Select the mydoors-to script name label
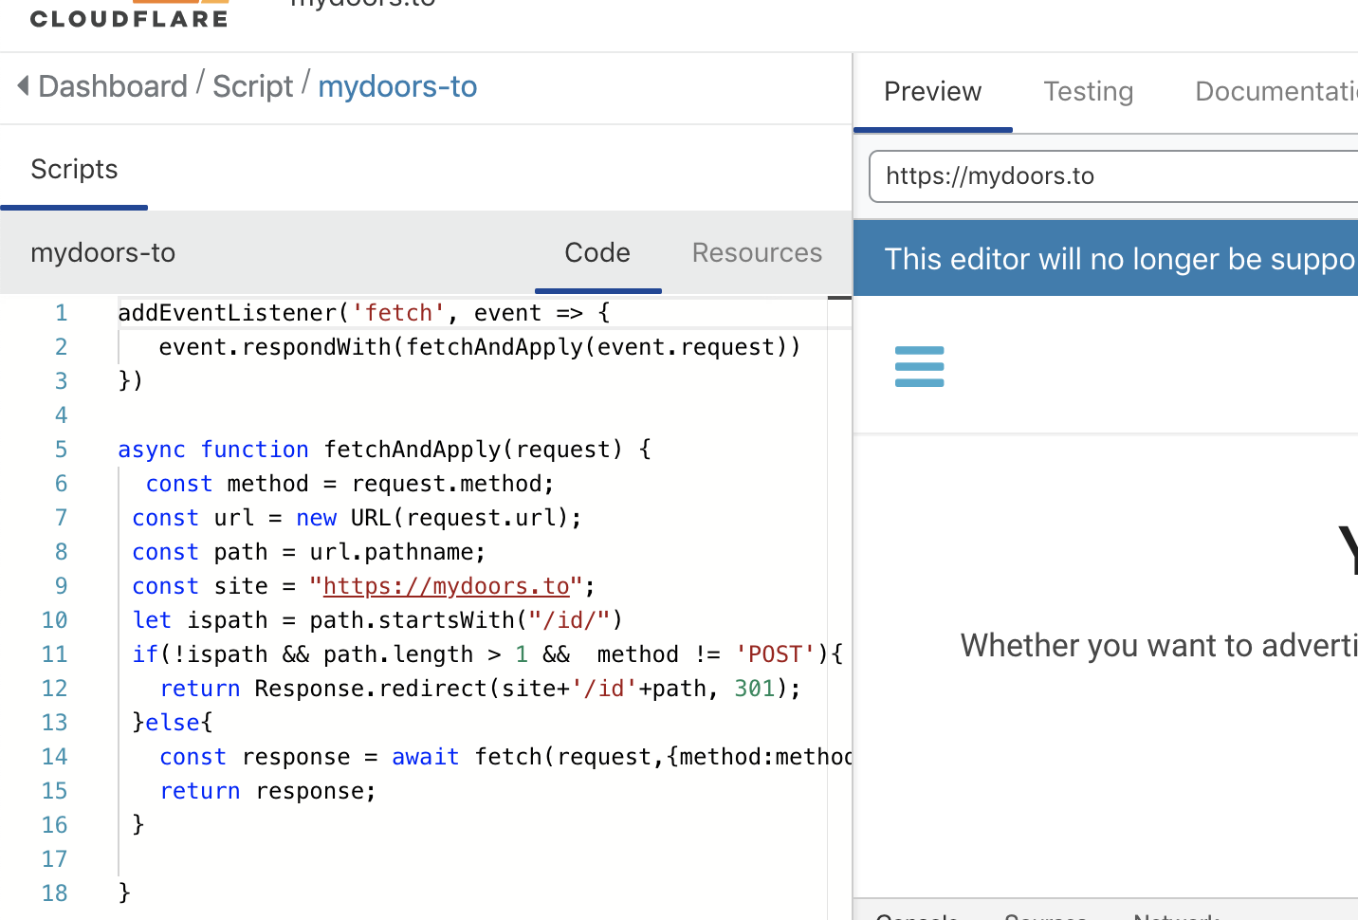Viewport: 1358px width, 920px height. 102,253
